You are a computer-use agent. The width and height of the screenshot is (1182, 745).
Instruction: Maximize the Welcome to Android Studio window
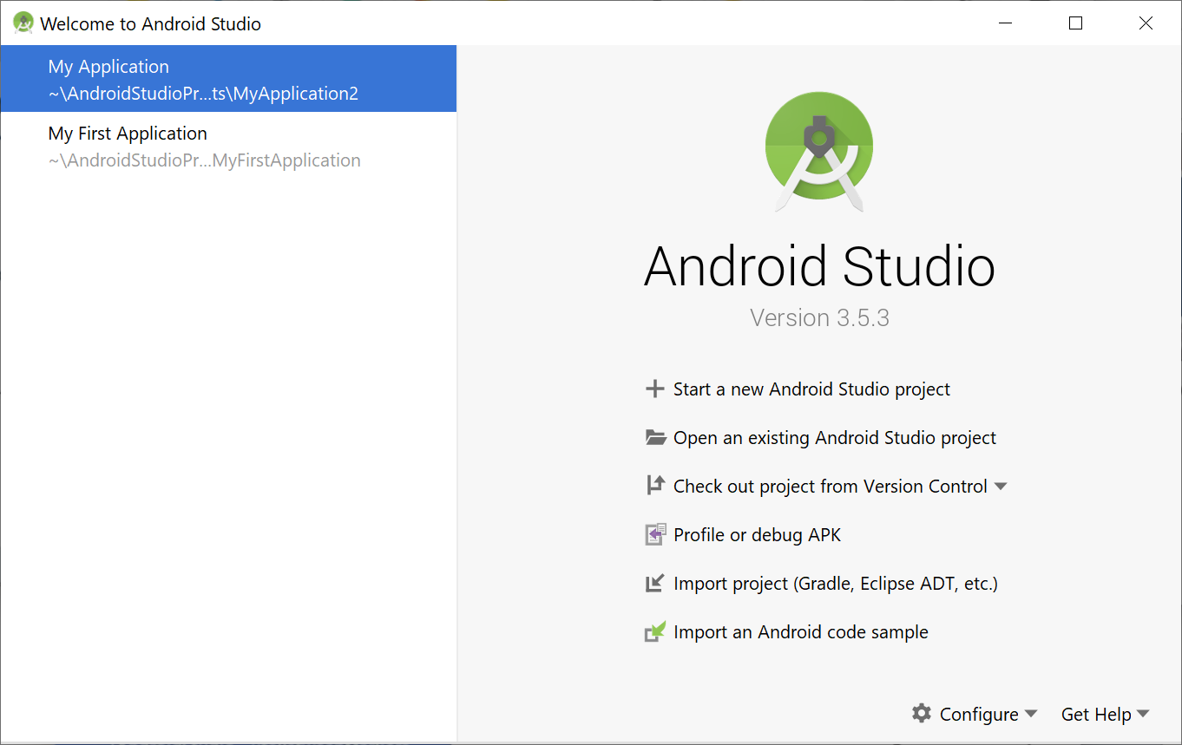(1075, 23)
